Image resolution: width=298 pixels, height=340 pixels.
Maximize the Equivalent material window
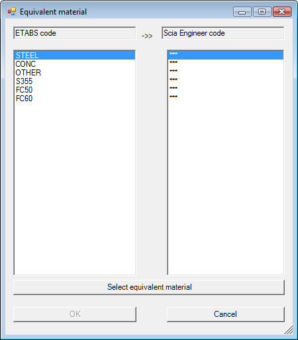262,12
